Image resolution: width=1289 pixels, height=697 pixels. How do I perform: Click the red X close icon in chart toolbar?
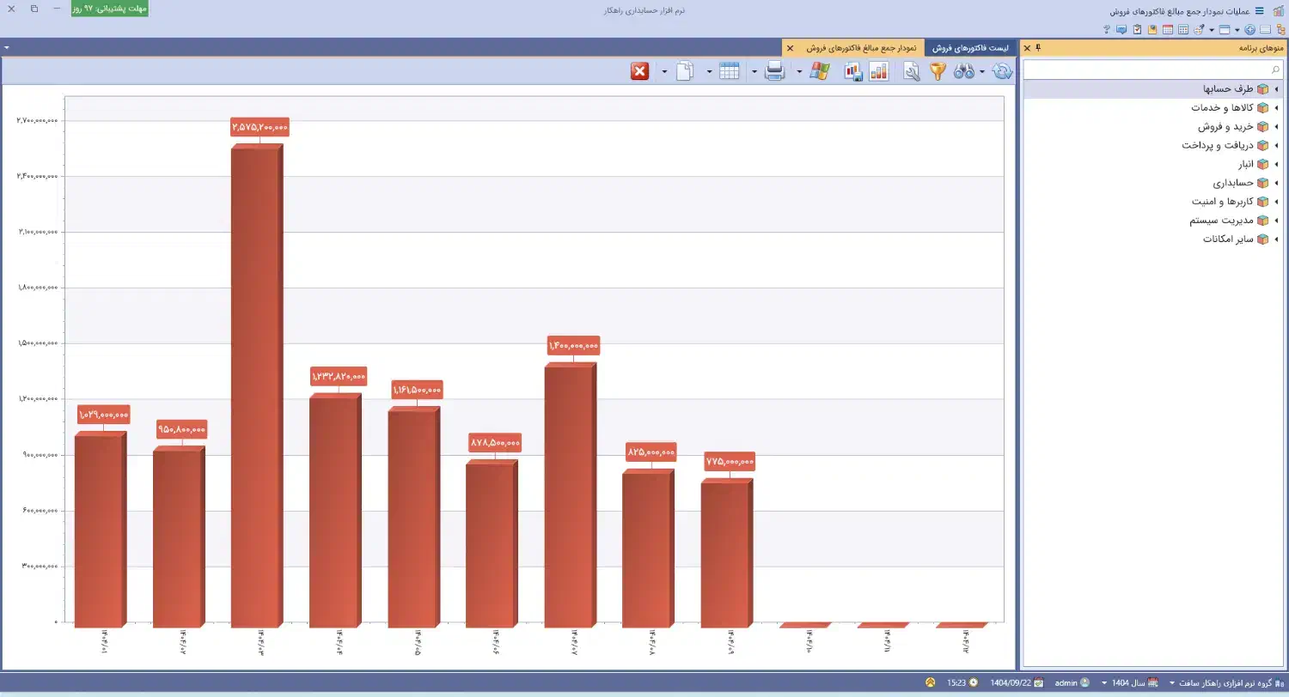pos(639,71)
